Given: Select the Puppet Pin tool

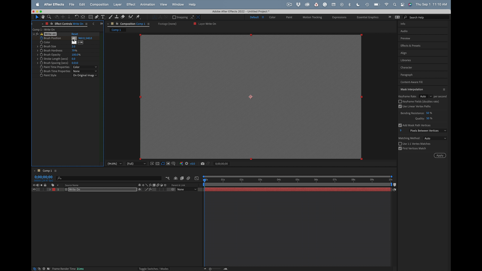Looking at the screenshot, I should click(138, 17).
